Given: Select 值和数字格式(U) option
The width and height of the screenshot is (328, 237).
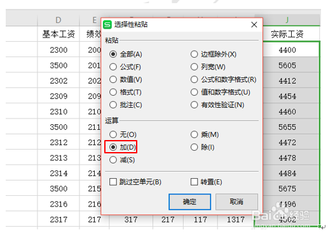Looking at the screenshot, I should point(221,92).
